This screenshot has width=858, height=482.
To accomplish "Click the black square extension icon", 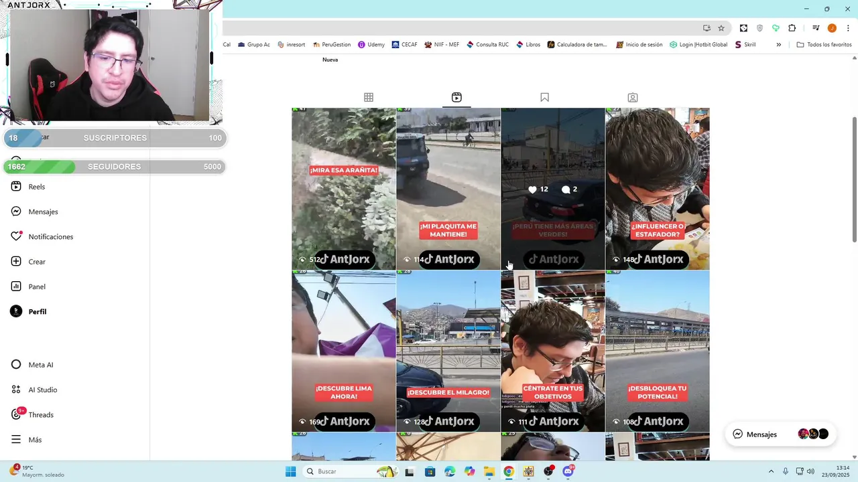I will 743,28.
